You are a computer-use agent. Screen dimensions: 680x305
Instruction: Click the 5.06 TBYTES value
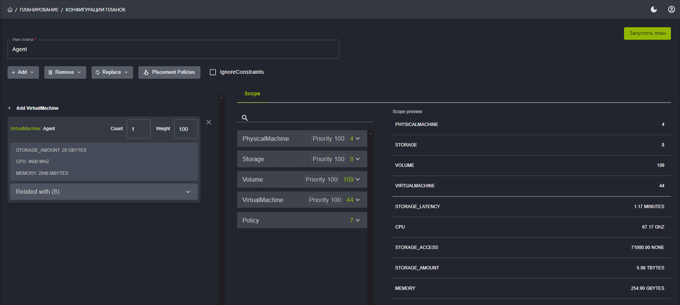click(651, 268)
